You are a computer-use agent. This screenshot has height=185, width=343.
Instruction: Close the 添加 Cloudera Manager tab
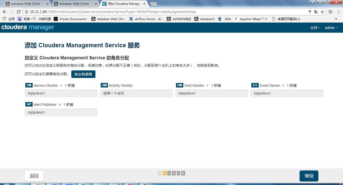click(x=144, y=4)
